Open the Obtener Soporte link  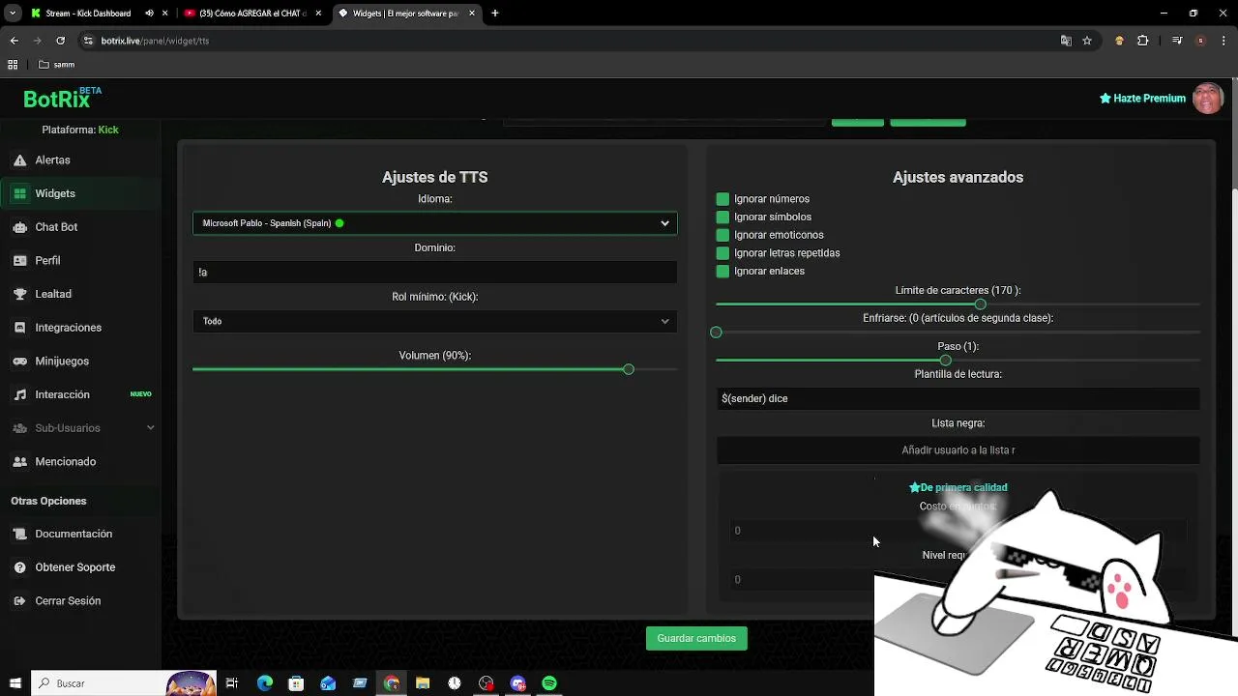coord(75,567)
